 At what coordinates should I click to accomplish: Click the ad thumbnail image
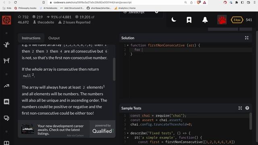click(x=28, y=129)
